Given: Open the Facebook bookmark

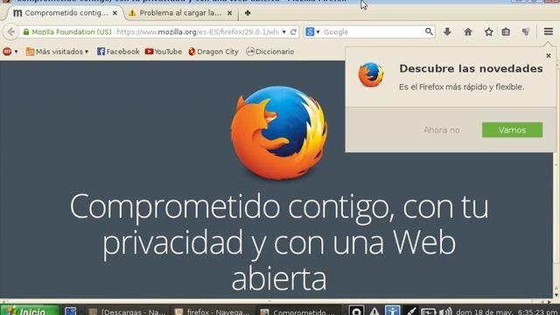Looking at the screenshot, I should tap(118, 52).
